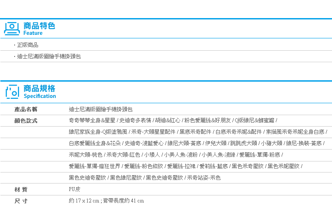Select color option 愛莉絲-藍底
This screenshot has height=210, width=332.
pyautogui.click(x=214, y=166)
